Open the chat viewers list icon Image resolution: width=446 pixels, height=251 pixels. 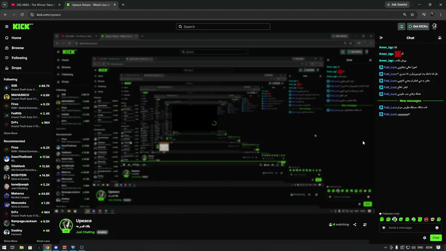440,38
